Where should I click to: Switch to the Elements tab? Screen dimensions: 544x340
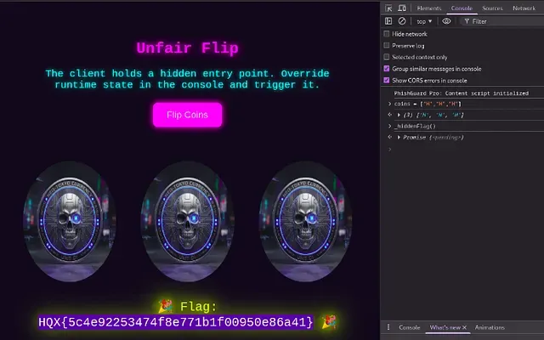(428, 8)
